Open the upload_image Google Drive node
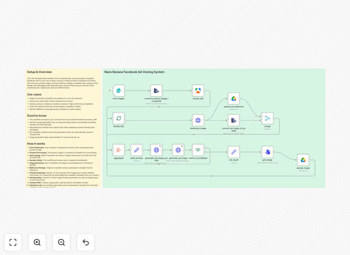Screen dimensions: 350x255 click(303, 160)
